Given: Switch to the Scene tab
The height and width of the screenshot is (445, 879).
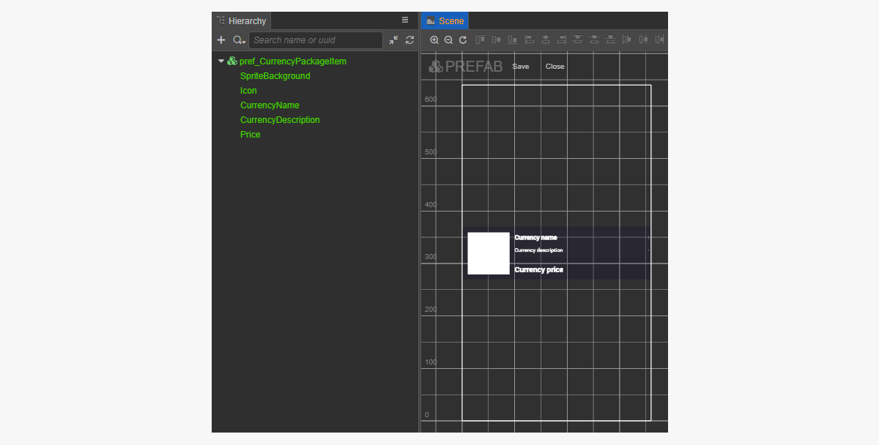Looking at the screenshot, I should 445,21.
